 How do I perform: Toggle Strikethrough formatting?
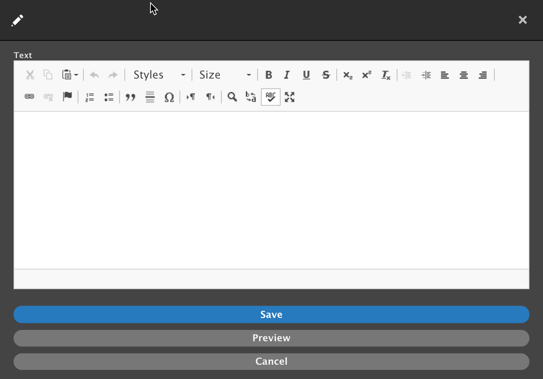[x=326, y=75]
